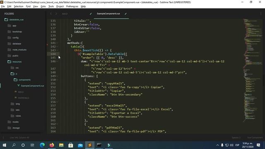The height and width of the screenshot is (149, 265).
Task: Click the forward navigation arrow in tab bar
Action: 56,14
